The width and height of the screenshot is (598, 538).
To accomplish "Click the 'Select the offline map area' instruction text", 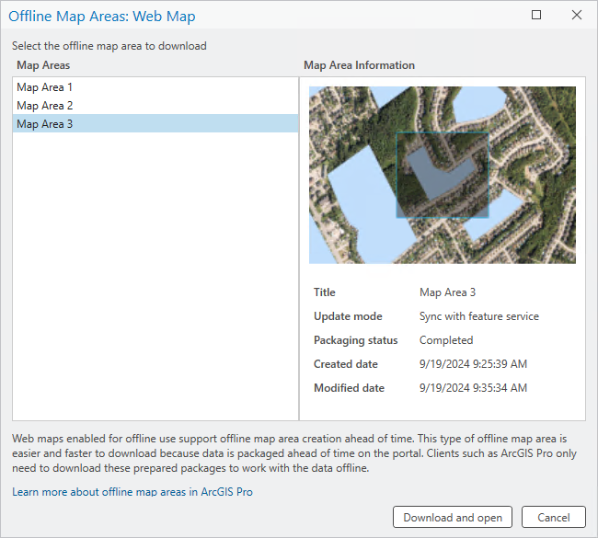I will 109,46.
